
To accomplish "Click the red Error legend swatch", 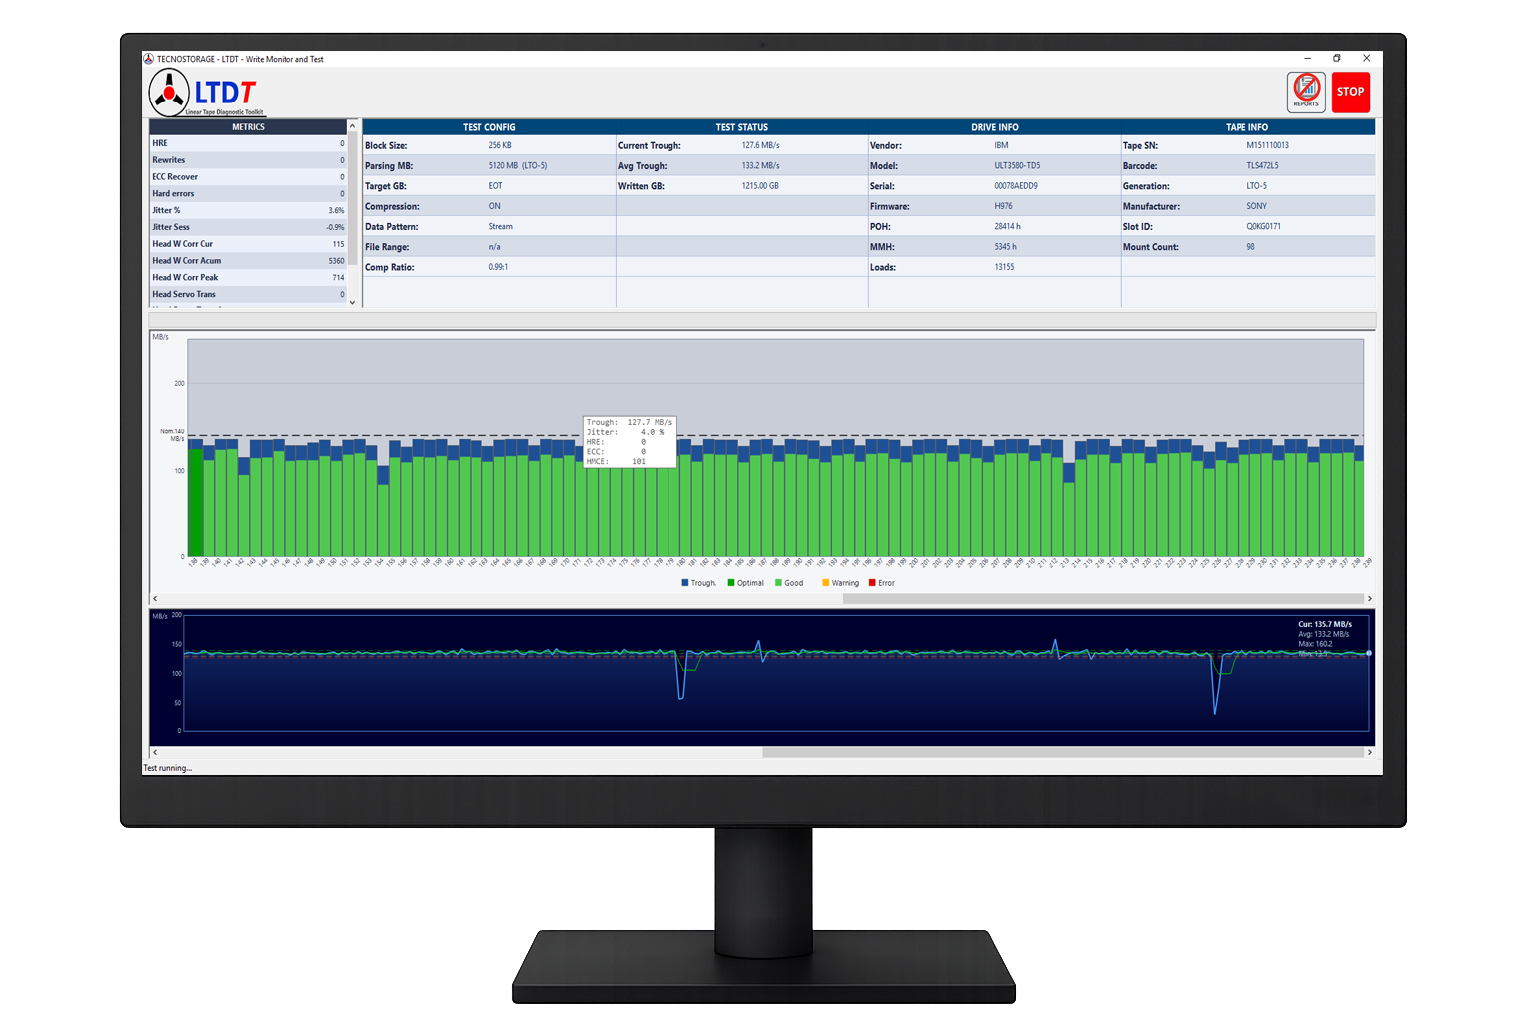I will (x=872, y=583).
